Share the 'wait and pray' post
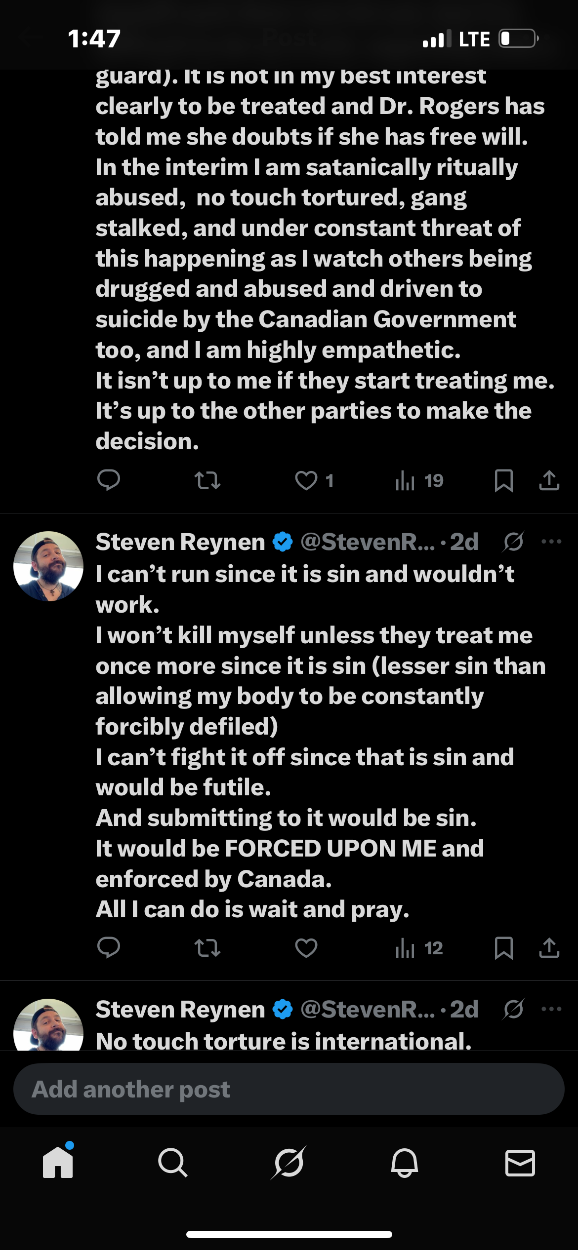 click(x=549, y=947)
